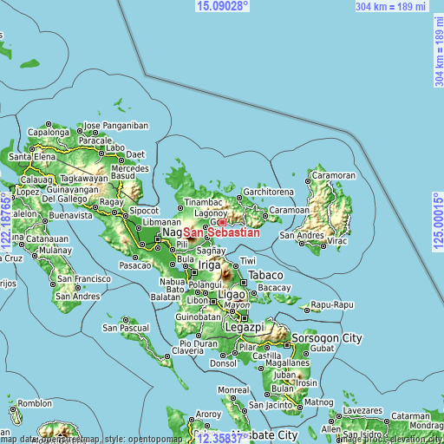
Task: Click the Catarman circle marker
Action: (387, 421)
